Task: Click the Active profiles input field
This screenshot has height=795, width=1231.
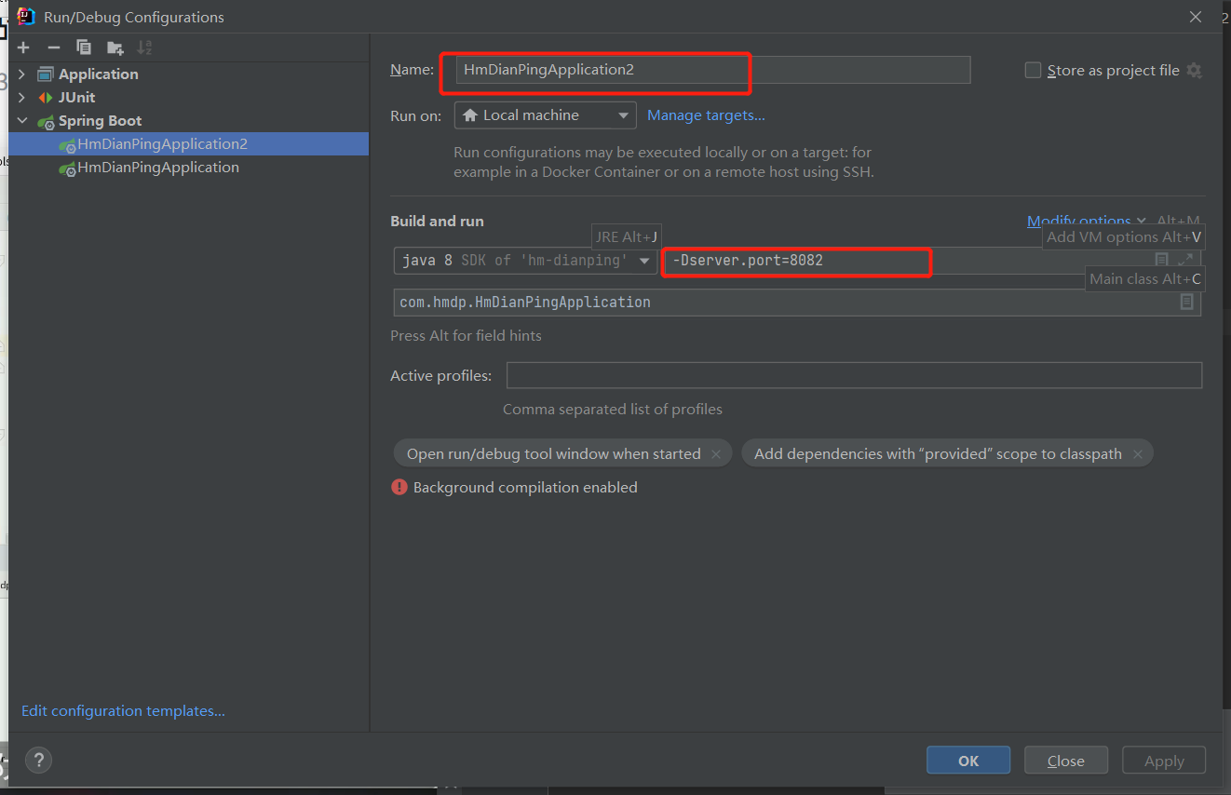Action: (854, 375)
